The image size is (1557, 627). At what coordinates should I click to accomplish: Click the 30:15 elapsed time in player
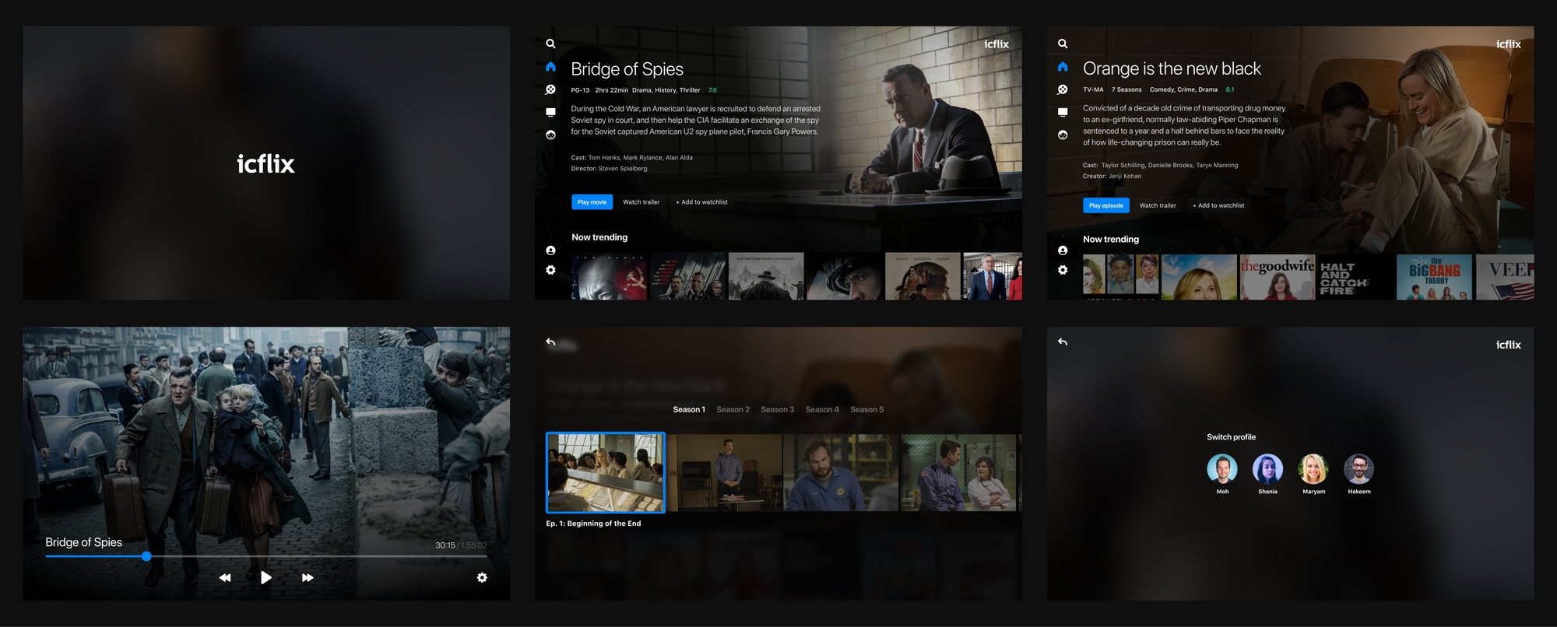(x=445, y=545)
